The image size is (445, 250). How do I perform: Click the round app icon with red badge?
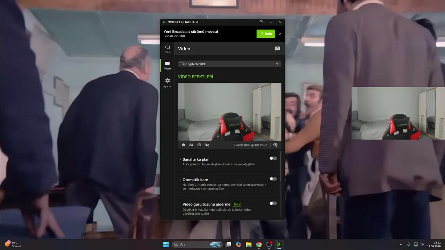click(x=269, y=244)
